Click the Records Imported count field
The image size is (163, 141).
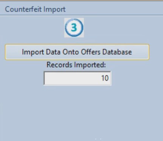click(78, 78)
